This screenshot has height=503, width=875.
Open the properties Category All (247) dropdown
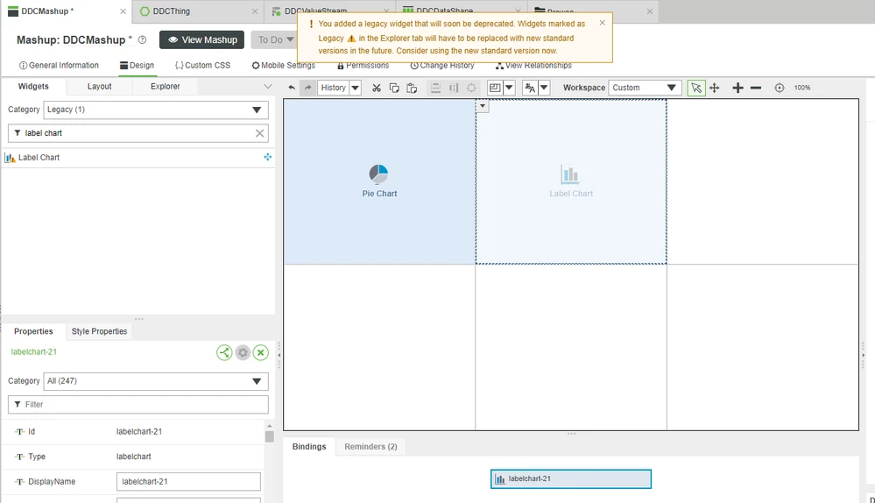[x=156, y=381]
